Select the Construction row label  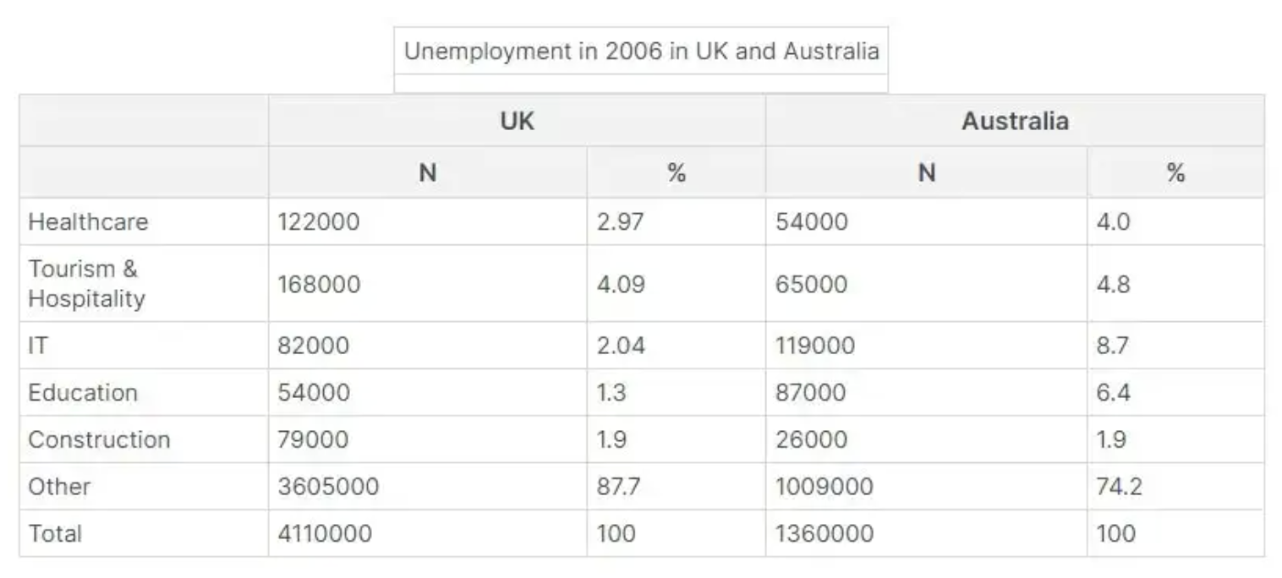tap(99, 439)
